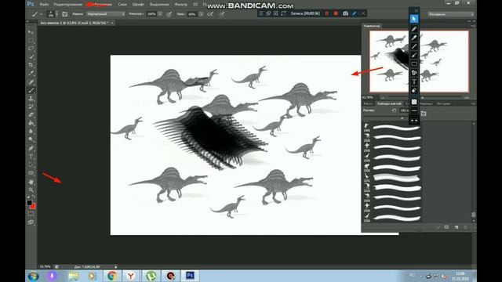Toggle Quick Mask mode

(x=31, y=214)
